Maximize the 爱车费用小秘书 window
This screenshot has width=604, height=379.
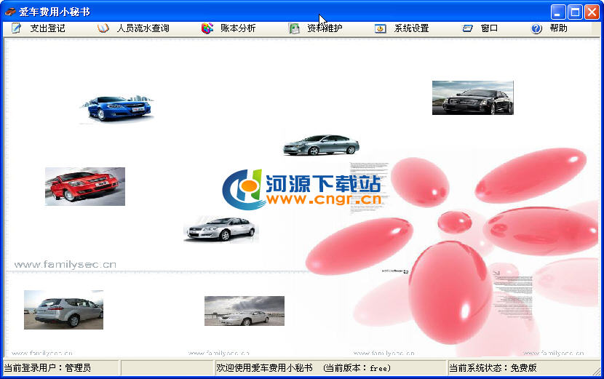click(575, 12)
